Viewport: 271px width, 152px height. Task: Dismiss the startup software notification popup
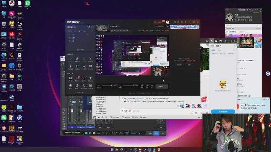coord(268,99)
